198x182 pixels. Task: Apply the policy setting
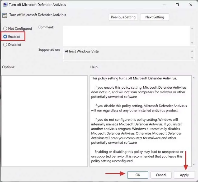tap(184, 175)
